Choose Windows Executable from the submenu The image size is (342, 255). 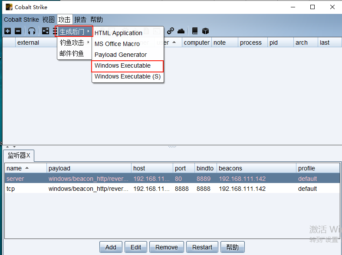pos(128,65)
